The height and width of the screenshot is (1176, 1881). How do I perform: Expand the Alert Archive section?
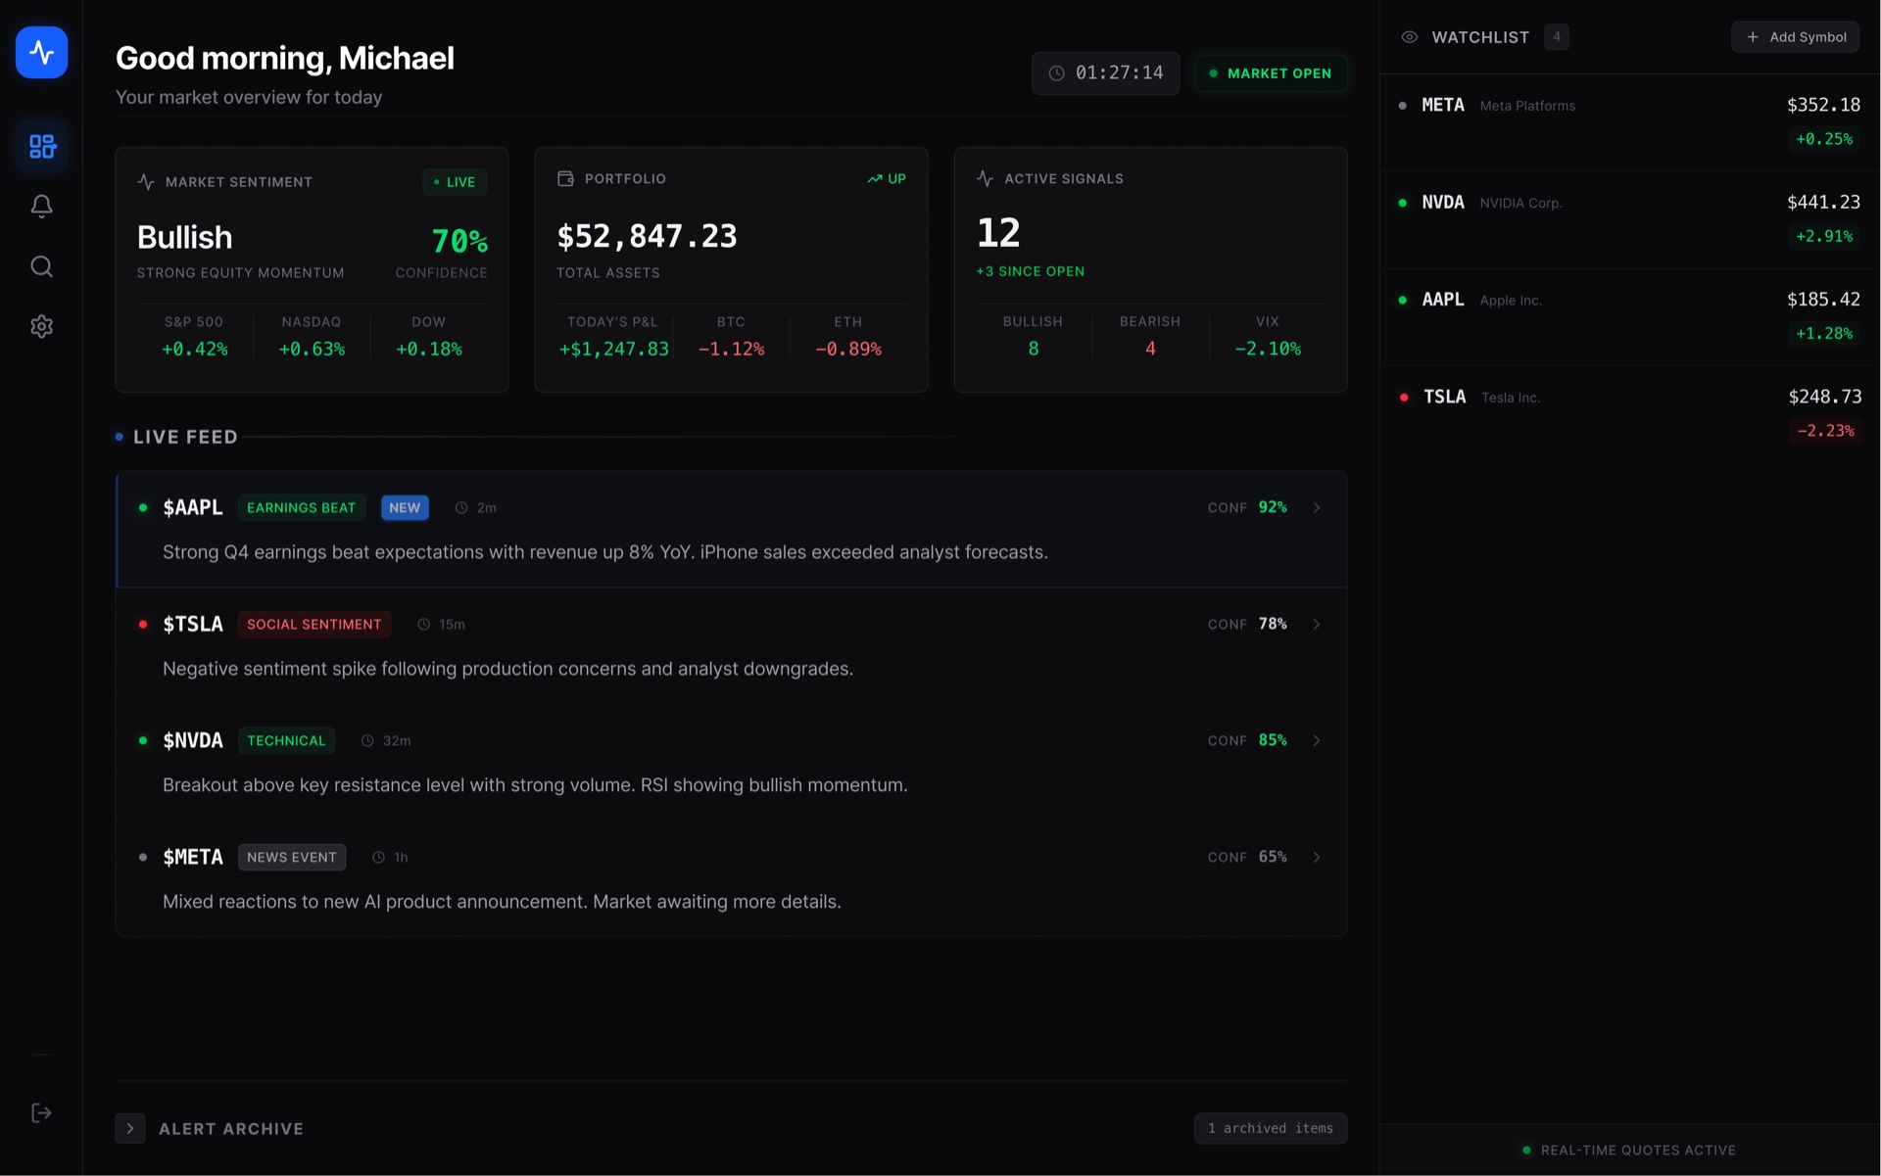coord(130,1128)
